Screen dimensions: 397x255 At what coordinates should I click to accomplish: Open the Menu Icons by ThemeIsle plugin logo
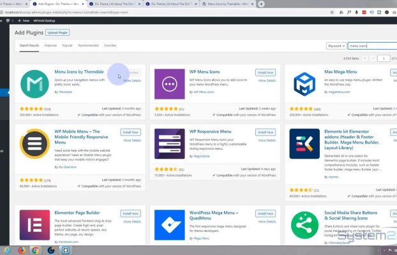(x=34, y=84)
